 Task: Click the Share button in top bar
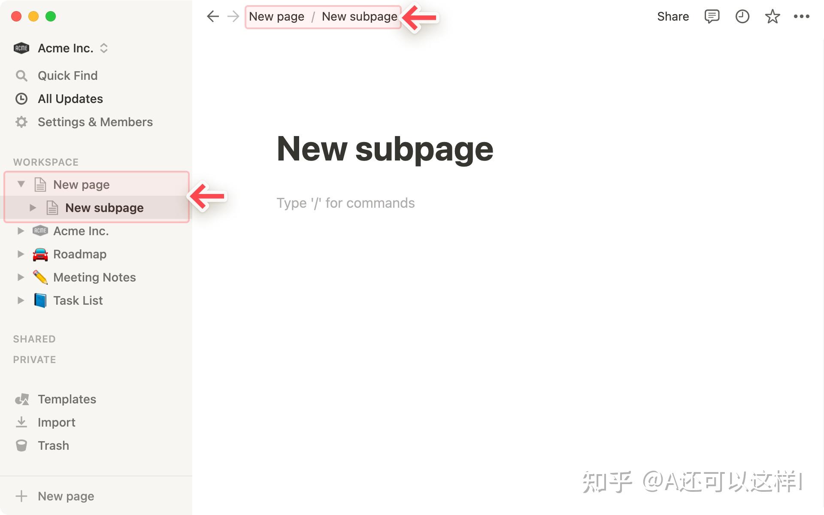673,16
